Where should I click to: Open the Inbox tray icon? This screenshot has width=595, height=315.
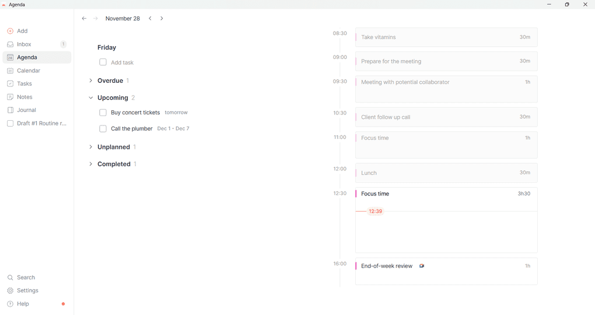[x=10, y=44]
